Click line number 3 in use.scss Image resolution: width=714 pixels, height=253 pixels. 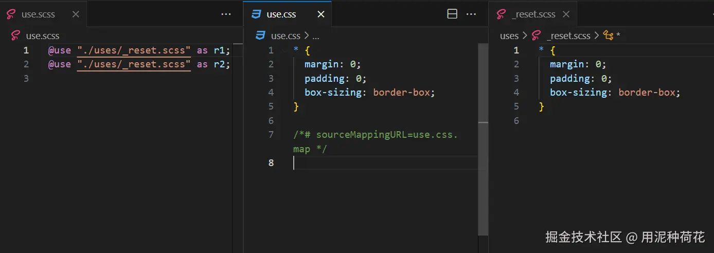coord(26,79)
